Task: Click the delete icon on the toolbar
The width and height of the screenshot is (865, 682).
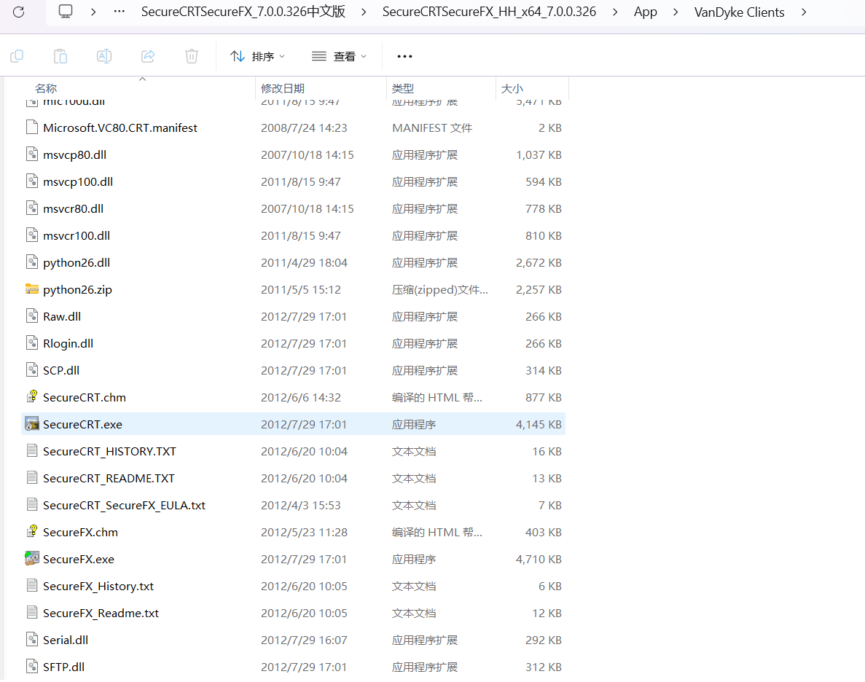Action: point(191,56)
